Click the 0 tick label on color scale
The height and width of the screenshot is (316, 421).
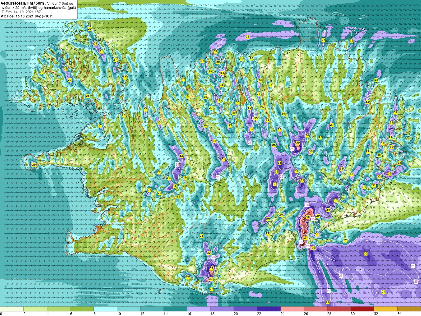point(1,314)
